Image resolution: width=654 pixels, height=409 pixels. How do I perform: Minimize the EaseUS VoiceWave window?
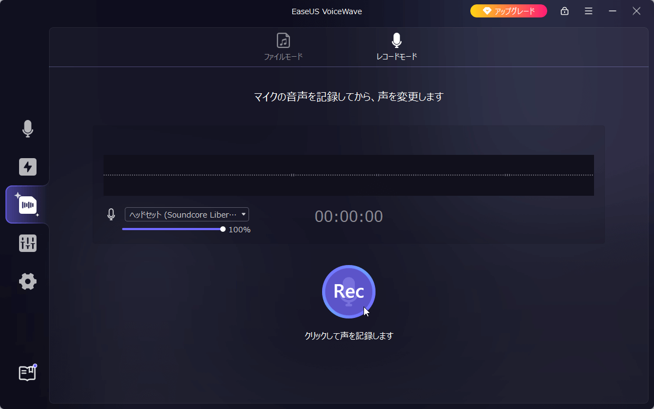coord(613,11)
